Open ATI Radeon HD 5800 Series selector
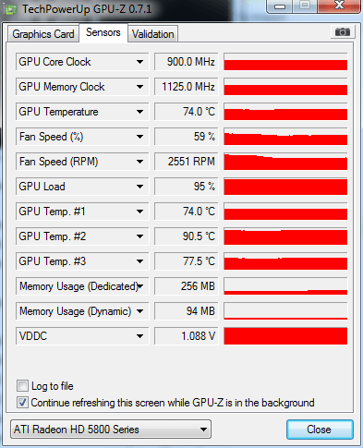363x448 pixels. [111, 429]
